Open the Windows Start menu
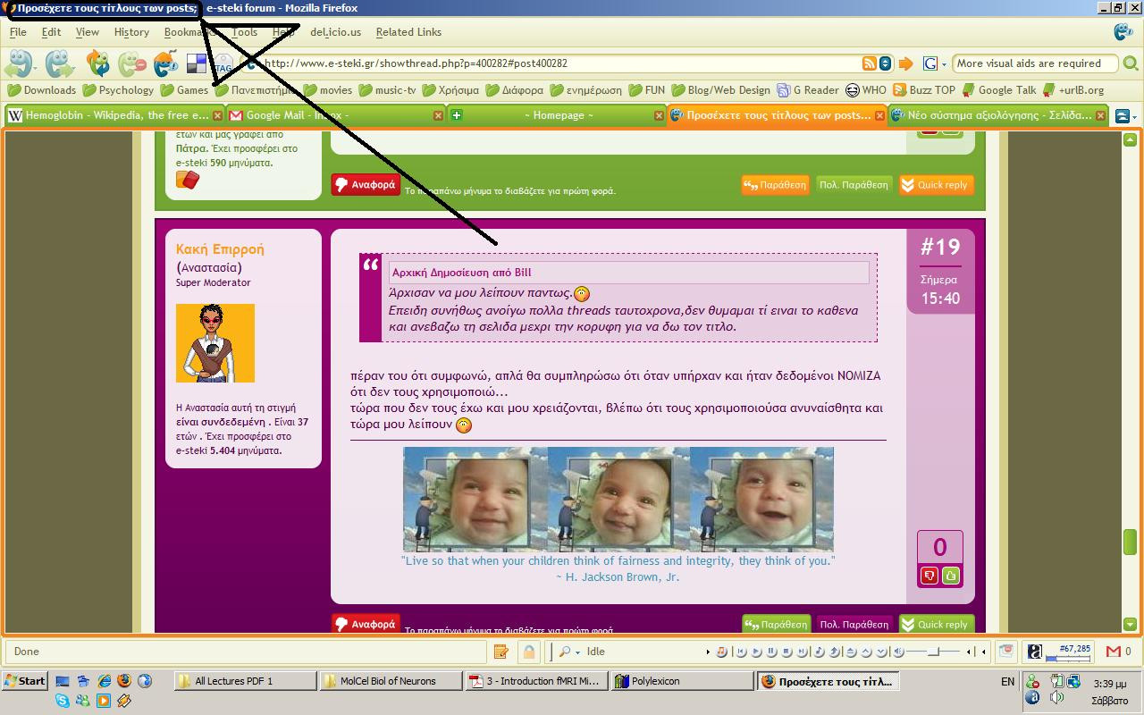1144x715 pixels. (24, 681)
